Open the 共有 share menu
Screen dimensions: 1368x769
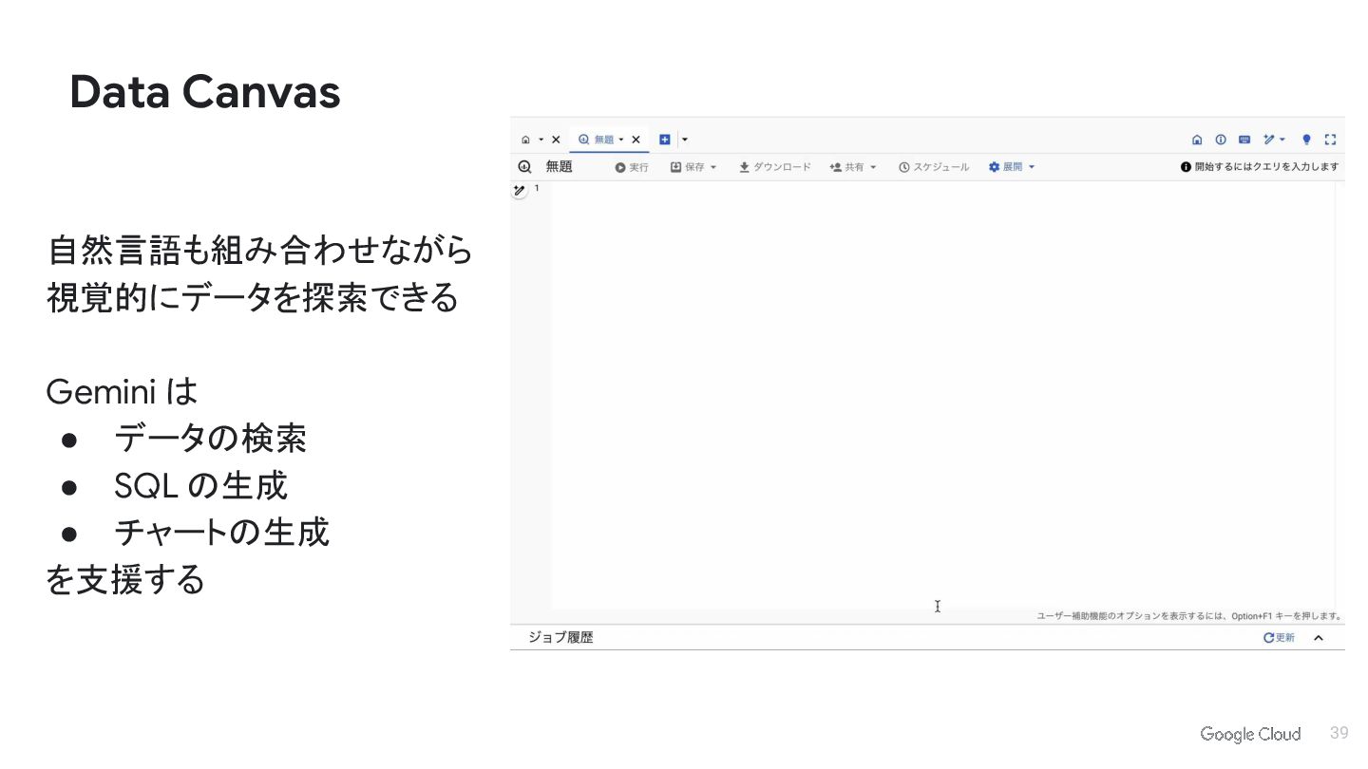(x=853, y=167)
